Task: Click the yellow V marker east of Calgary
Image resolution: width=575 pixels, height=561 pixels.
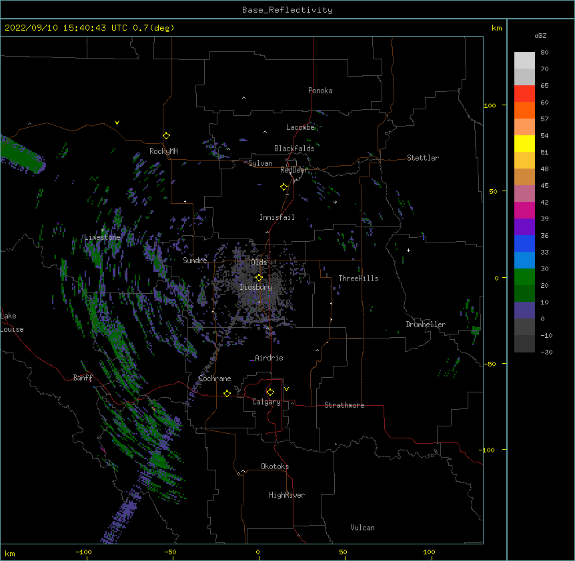Action: click(x=286, y=389)
